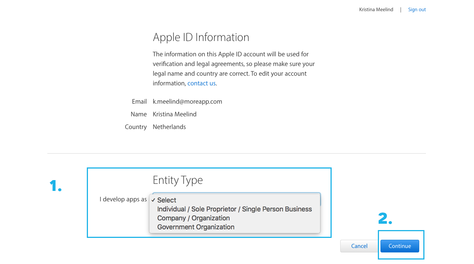The width and height of the screenshot is (474, 264).
Task: Click the Netherlands country value
Action: tap(169, 127)
